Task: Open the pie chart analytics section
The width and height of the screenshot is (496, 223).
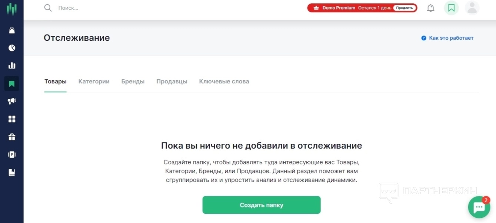Action: tap(12, 48)
